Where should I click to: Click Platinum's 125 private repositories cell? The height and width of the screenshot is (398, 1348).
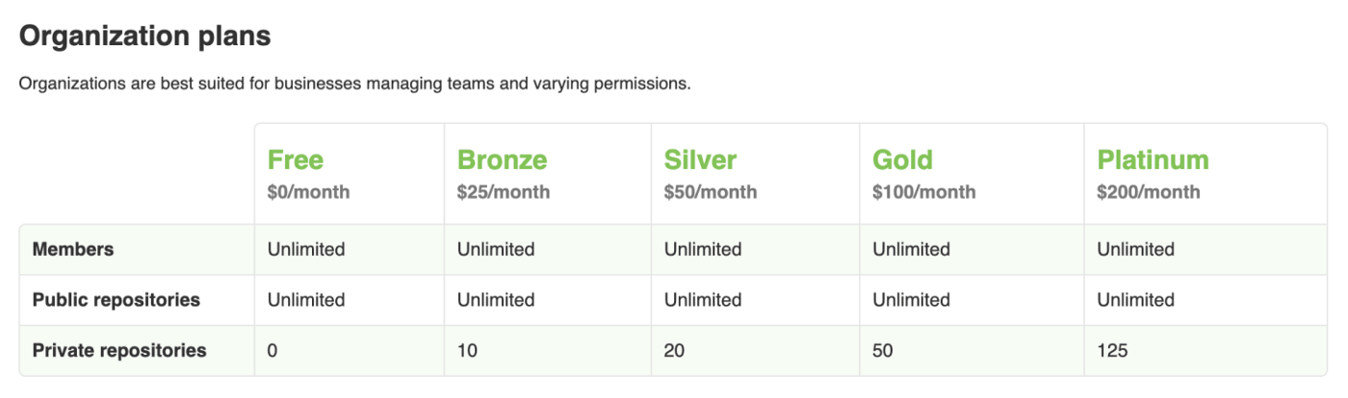pos(1112,351)
